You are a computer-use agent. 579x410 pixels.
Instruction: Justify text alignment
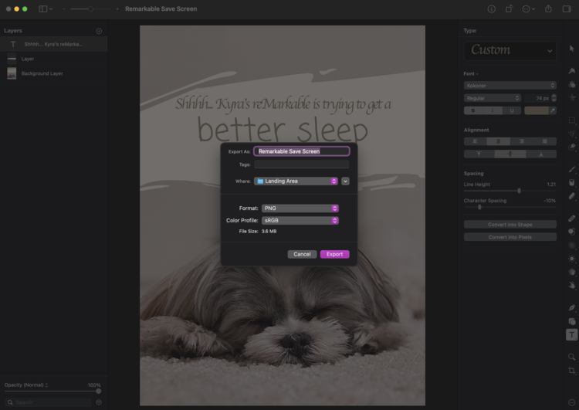545,141
